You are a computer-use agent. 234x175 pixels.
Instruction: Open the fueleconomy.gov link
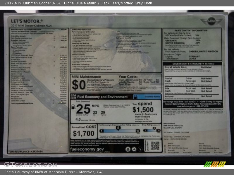(87, 149)
